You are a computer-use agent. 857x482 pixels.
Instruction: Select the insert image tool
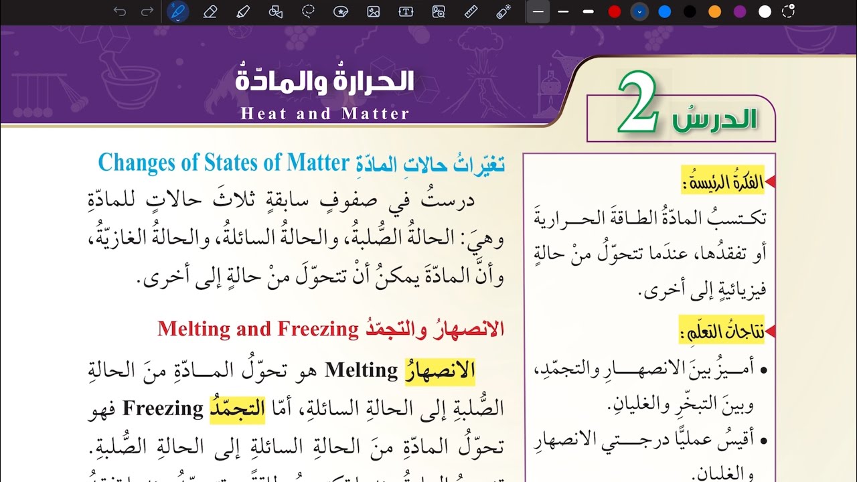coord(374,11)
